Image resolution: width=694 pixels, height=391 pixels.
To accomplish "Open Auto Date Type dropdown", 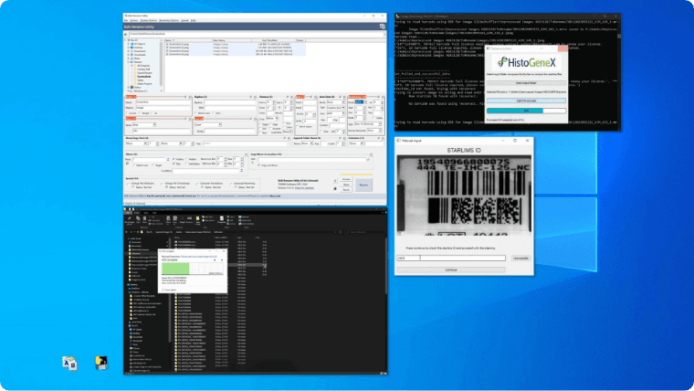I will 336,108.
